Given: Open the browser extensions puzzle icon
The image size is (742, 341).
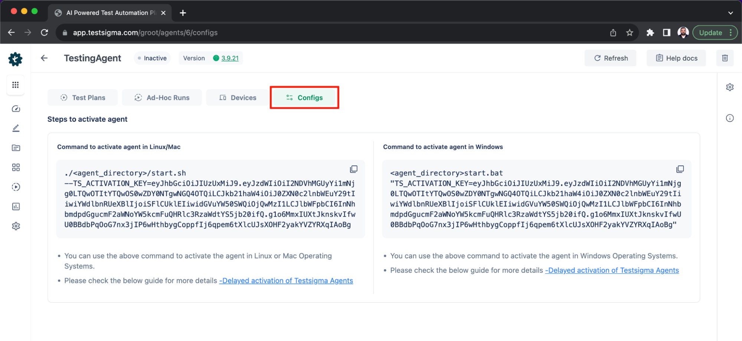Looking at the screenshot, I should (x=650, y=33).
